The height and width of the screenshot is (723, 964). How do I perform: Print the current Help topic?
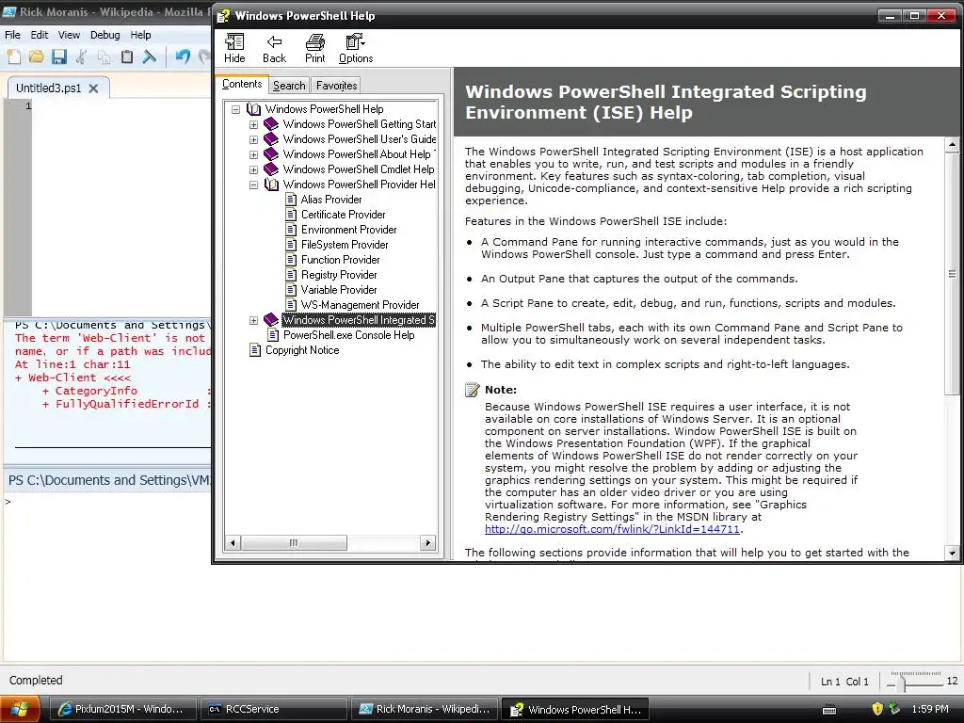pyautogui.click(x=314, y=49)
